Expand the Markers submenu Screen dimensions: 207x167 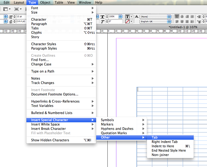click(121, 124)
